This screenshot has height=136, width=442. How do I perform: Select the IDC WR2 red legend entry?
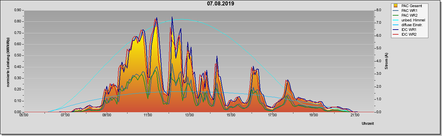pos(409,35)
